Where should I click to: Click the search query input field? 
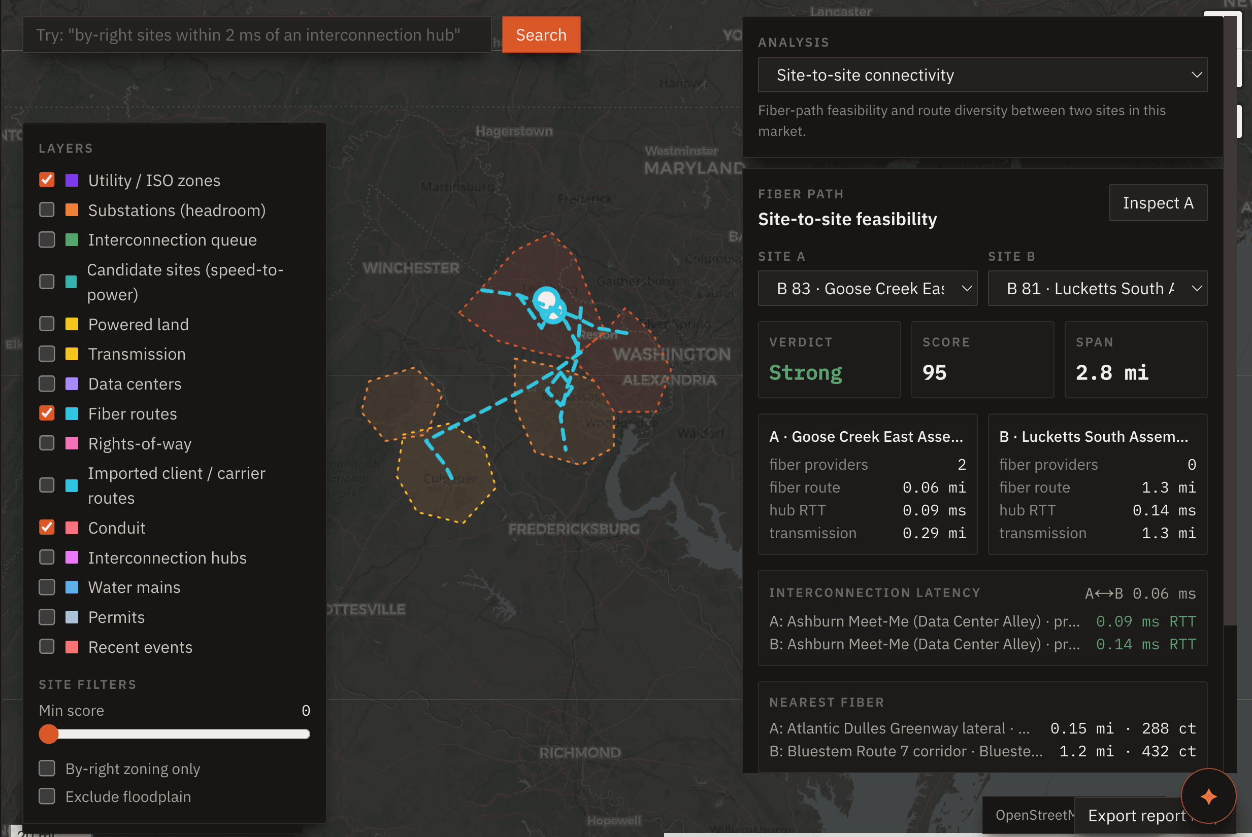click(x=257, y=34)
